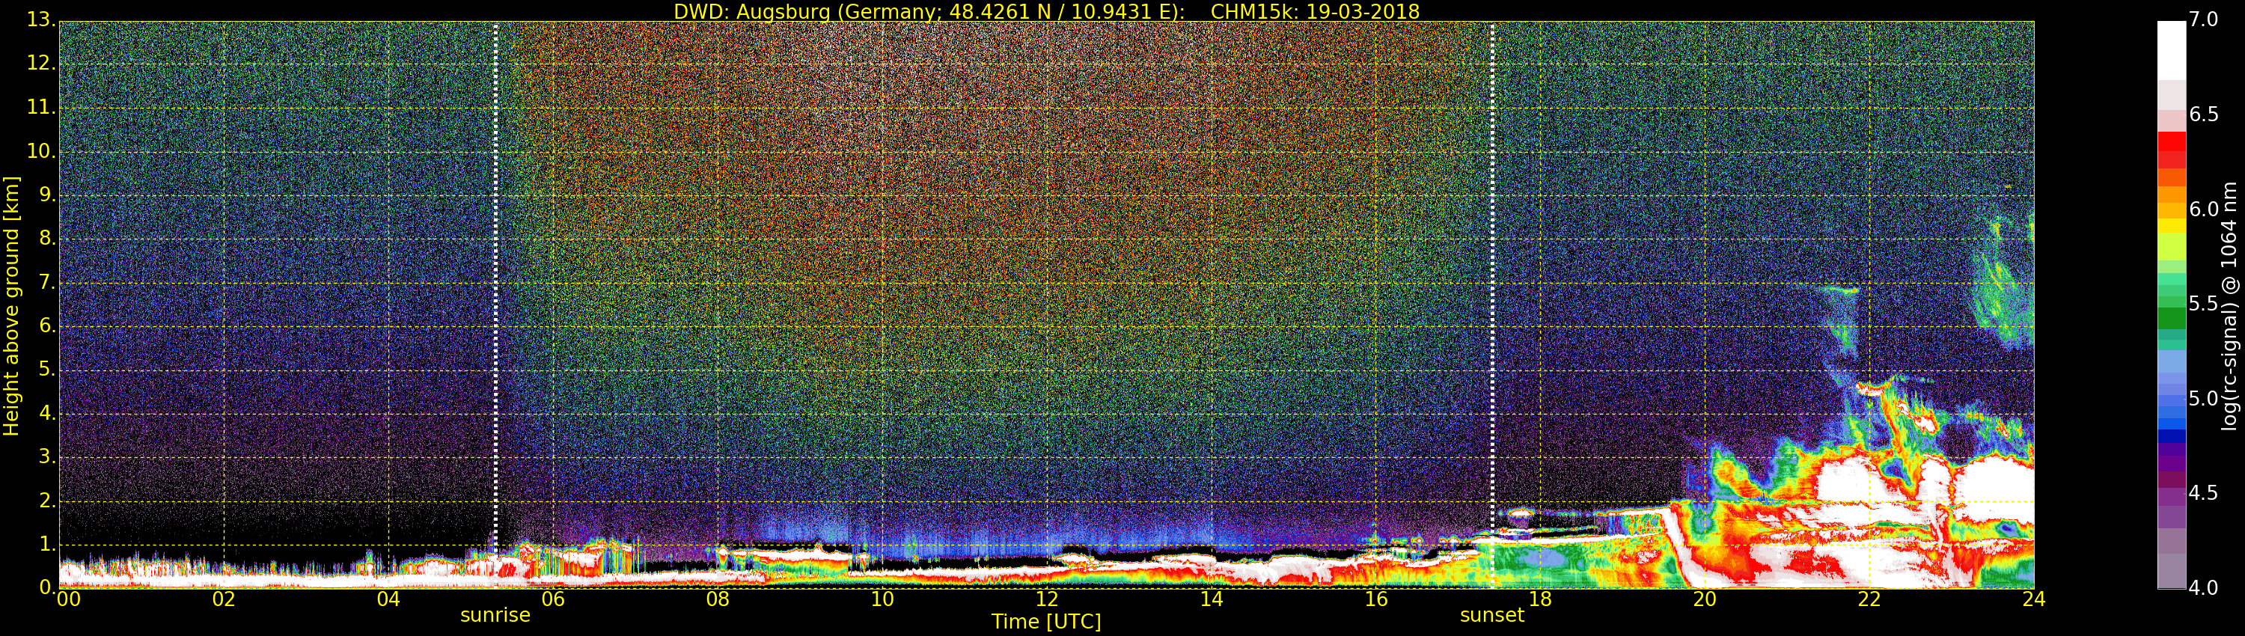2245x636 pixels.
Task: Click the '4.5' colorbar value label
Action: click(x=2203, y=493)
